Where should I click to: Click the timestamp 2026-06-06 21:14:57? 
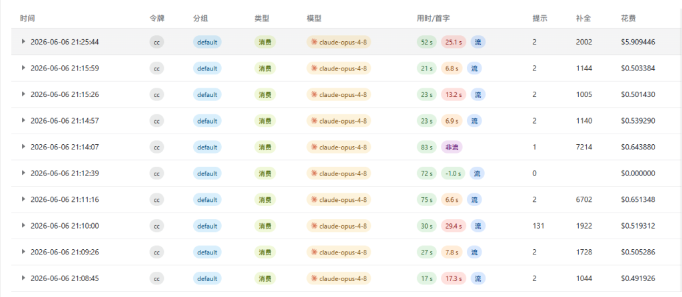(x=65, y=121)
